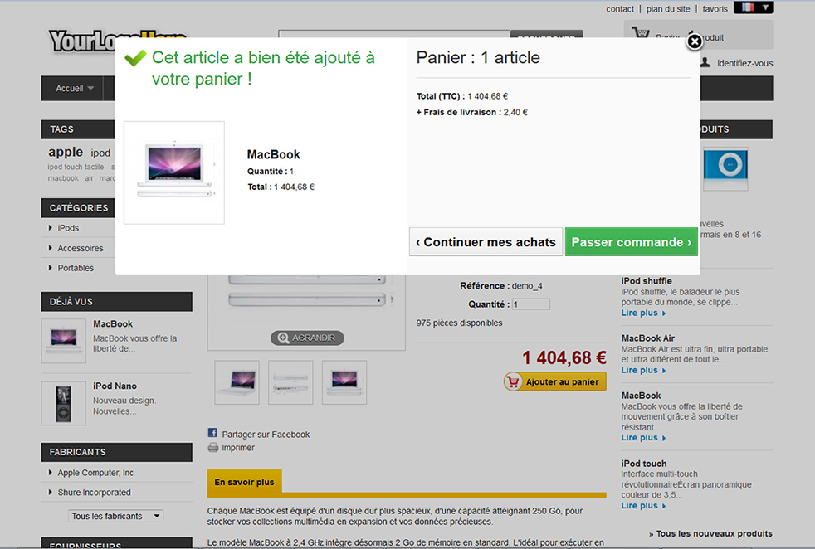The height and width of the screenshot is (549, 815).
Task: Click the Référence : demo_4 text
Action: point(501,285)
